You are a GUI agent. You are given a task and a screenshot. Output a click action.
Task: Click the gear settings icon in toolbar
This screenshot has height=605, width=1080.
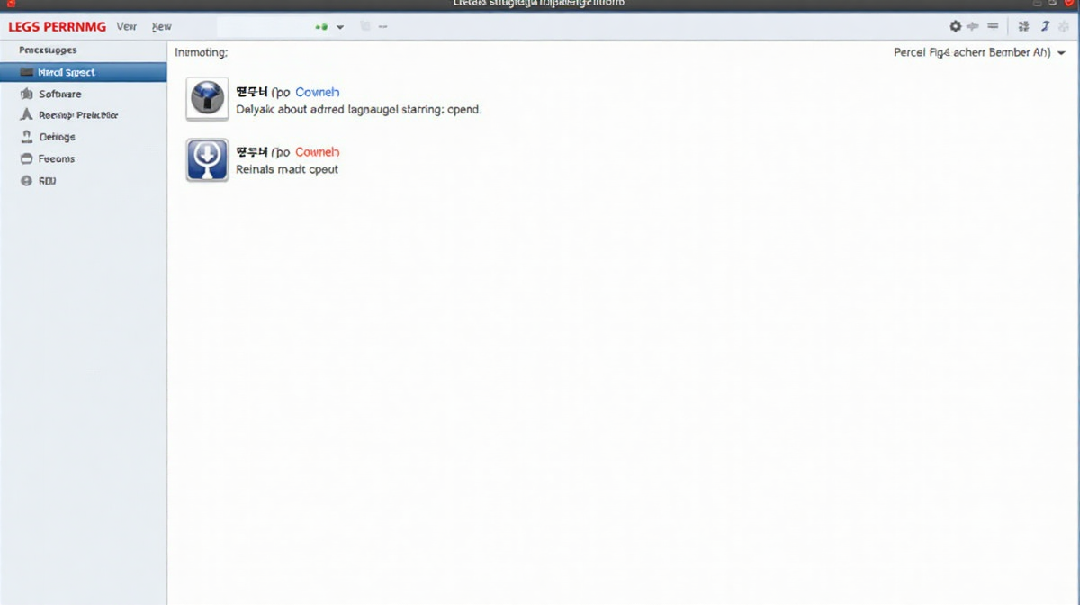click(x=956, y=27)
